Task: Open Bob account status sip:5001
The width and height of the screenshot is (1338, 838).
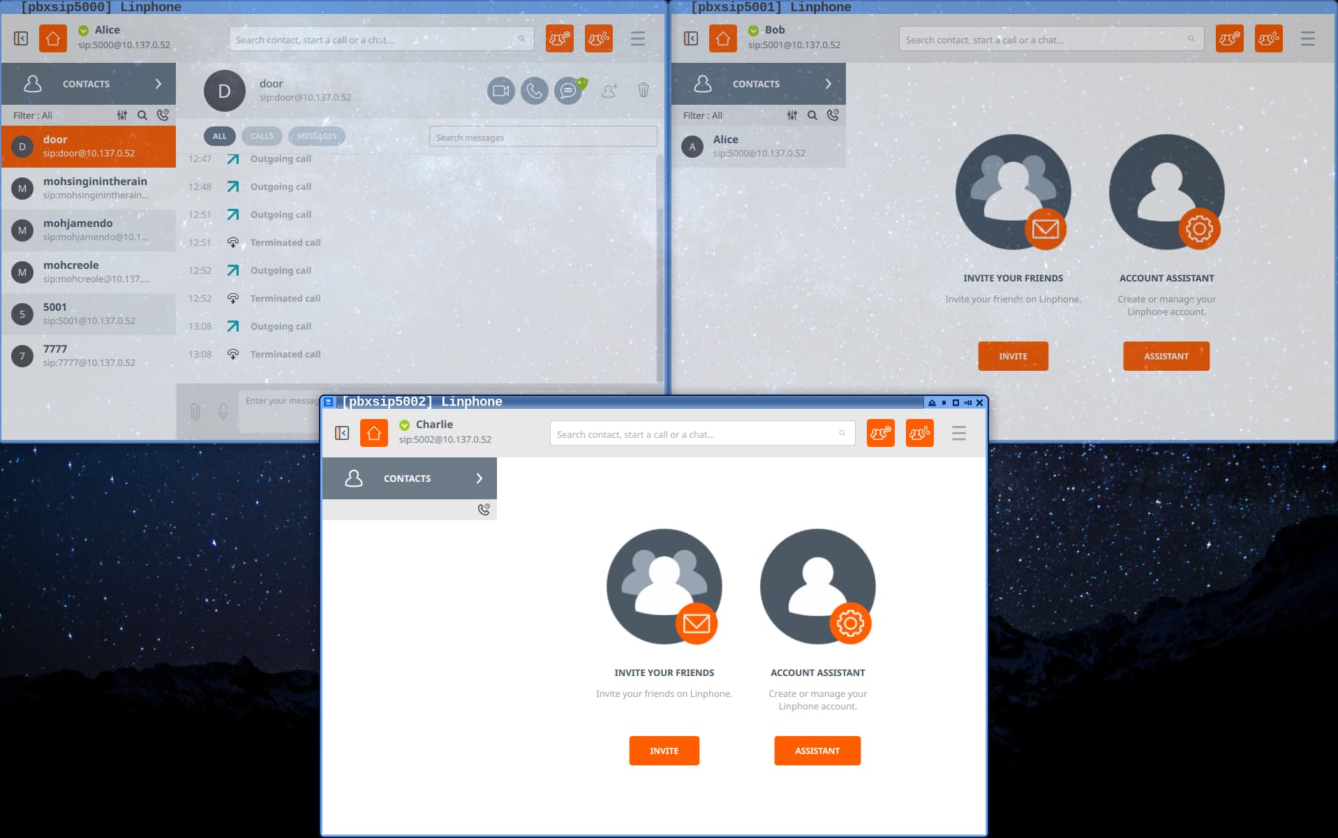Action: click(x=794, y=38)
